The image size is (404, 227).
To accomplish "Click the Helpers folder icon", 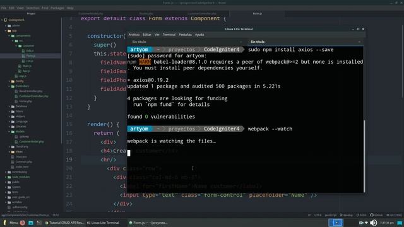I will (13, 116).
